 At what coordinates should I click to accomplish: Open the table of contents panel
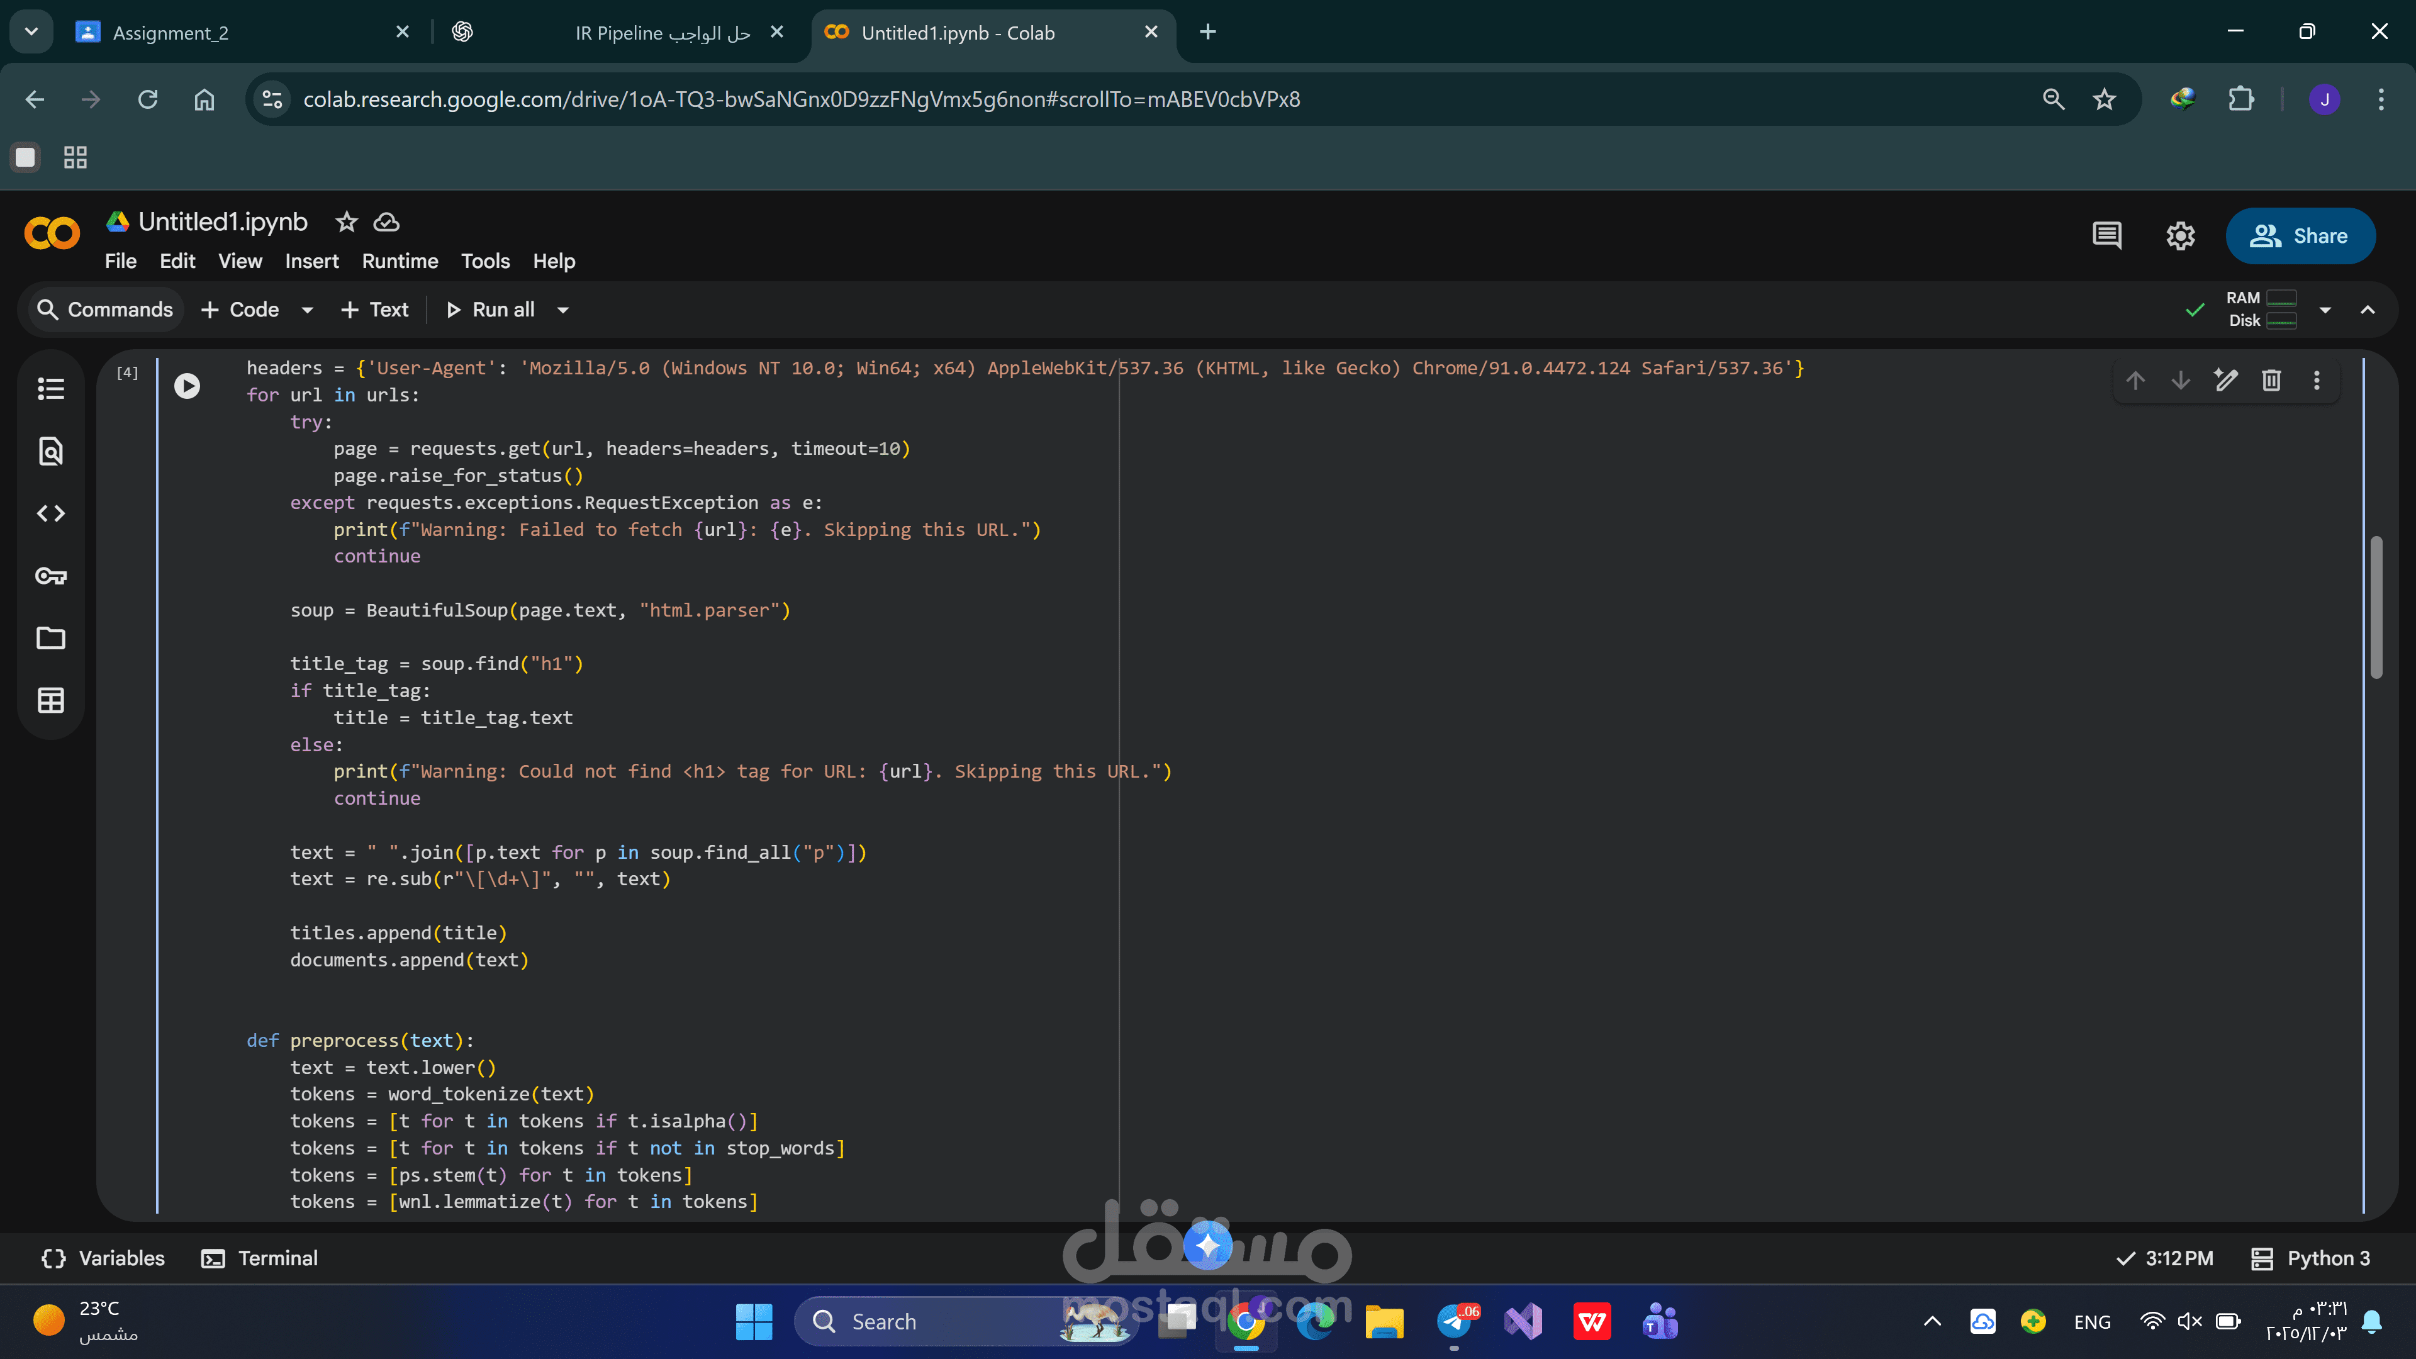click(x=50, y=388)
